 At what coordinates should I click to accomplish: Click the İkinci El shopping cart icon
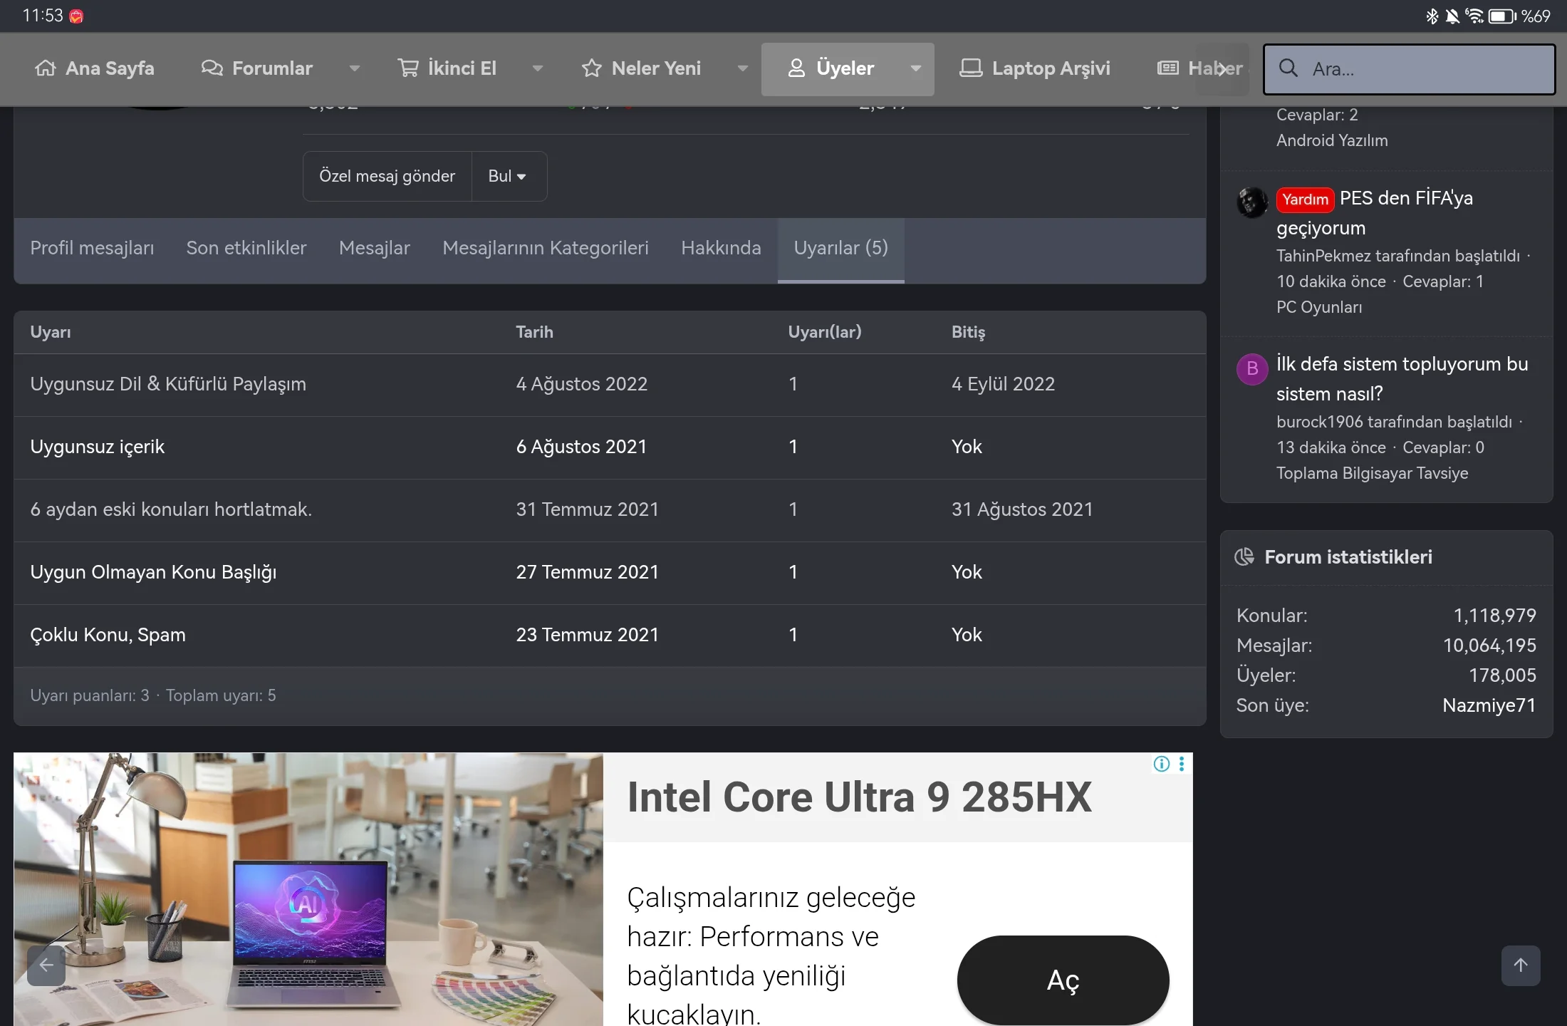[408, 68]
